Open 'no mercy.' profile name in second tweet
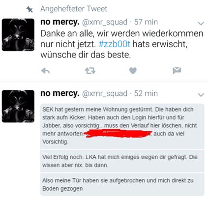208x200 pixels. [60, 93]
